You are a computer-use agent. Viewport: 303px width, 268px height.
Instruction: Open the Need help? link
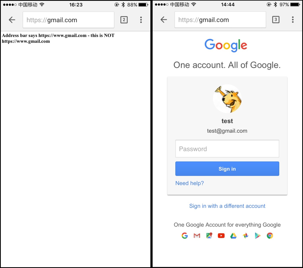(x=190, y=183)
